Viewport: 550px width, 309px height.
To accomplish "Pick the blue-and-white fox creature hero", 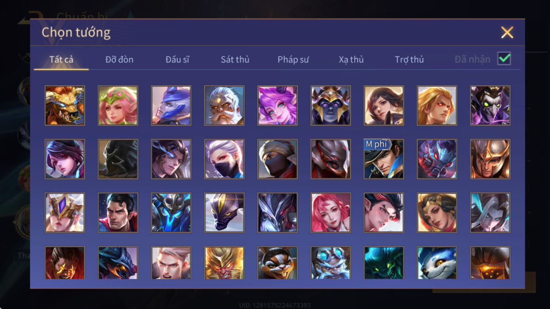I will (x=437, y=263).
